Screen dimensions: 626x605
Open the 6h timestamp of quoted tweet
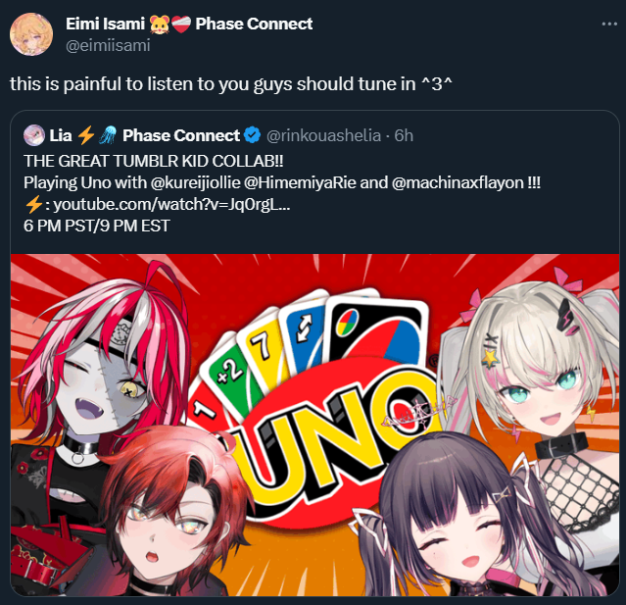[404, 136]
